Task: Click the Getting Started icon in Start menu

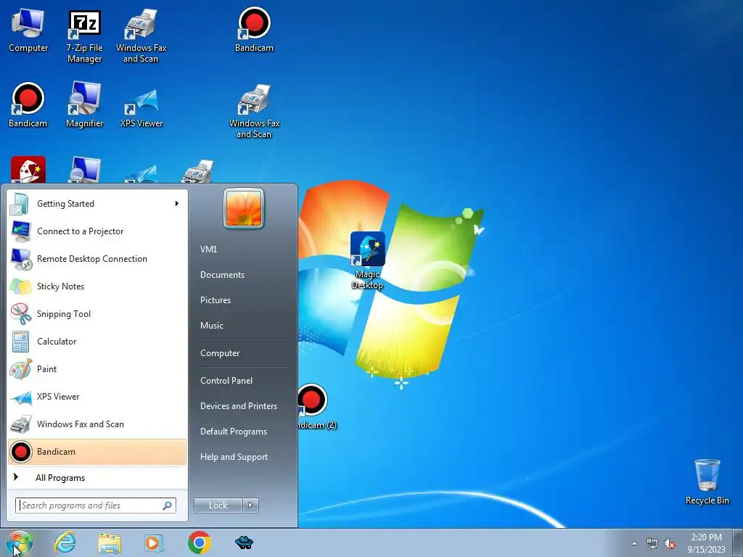Action: point(20,204)
